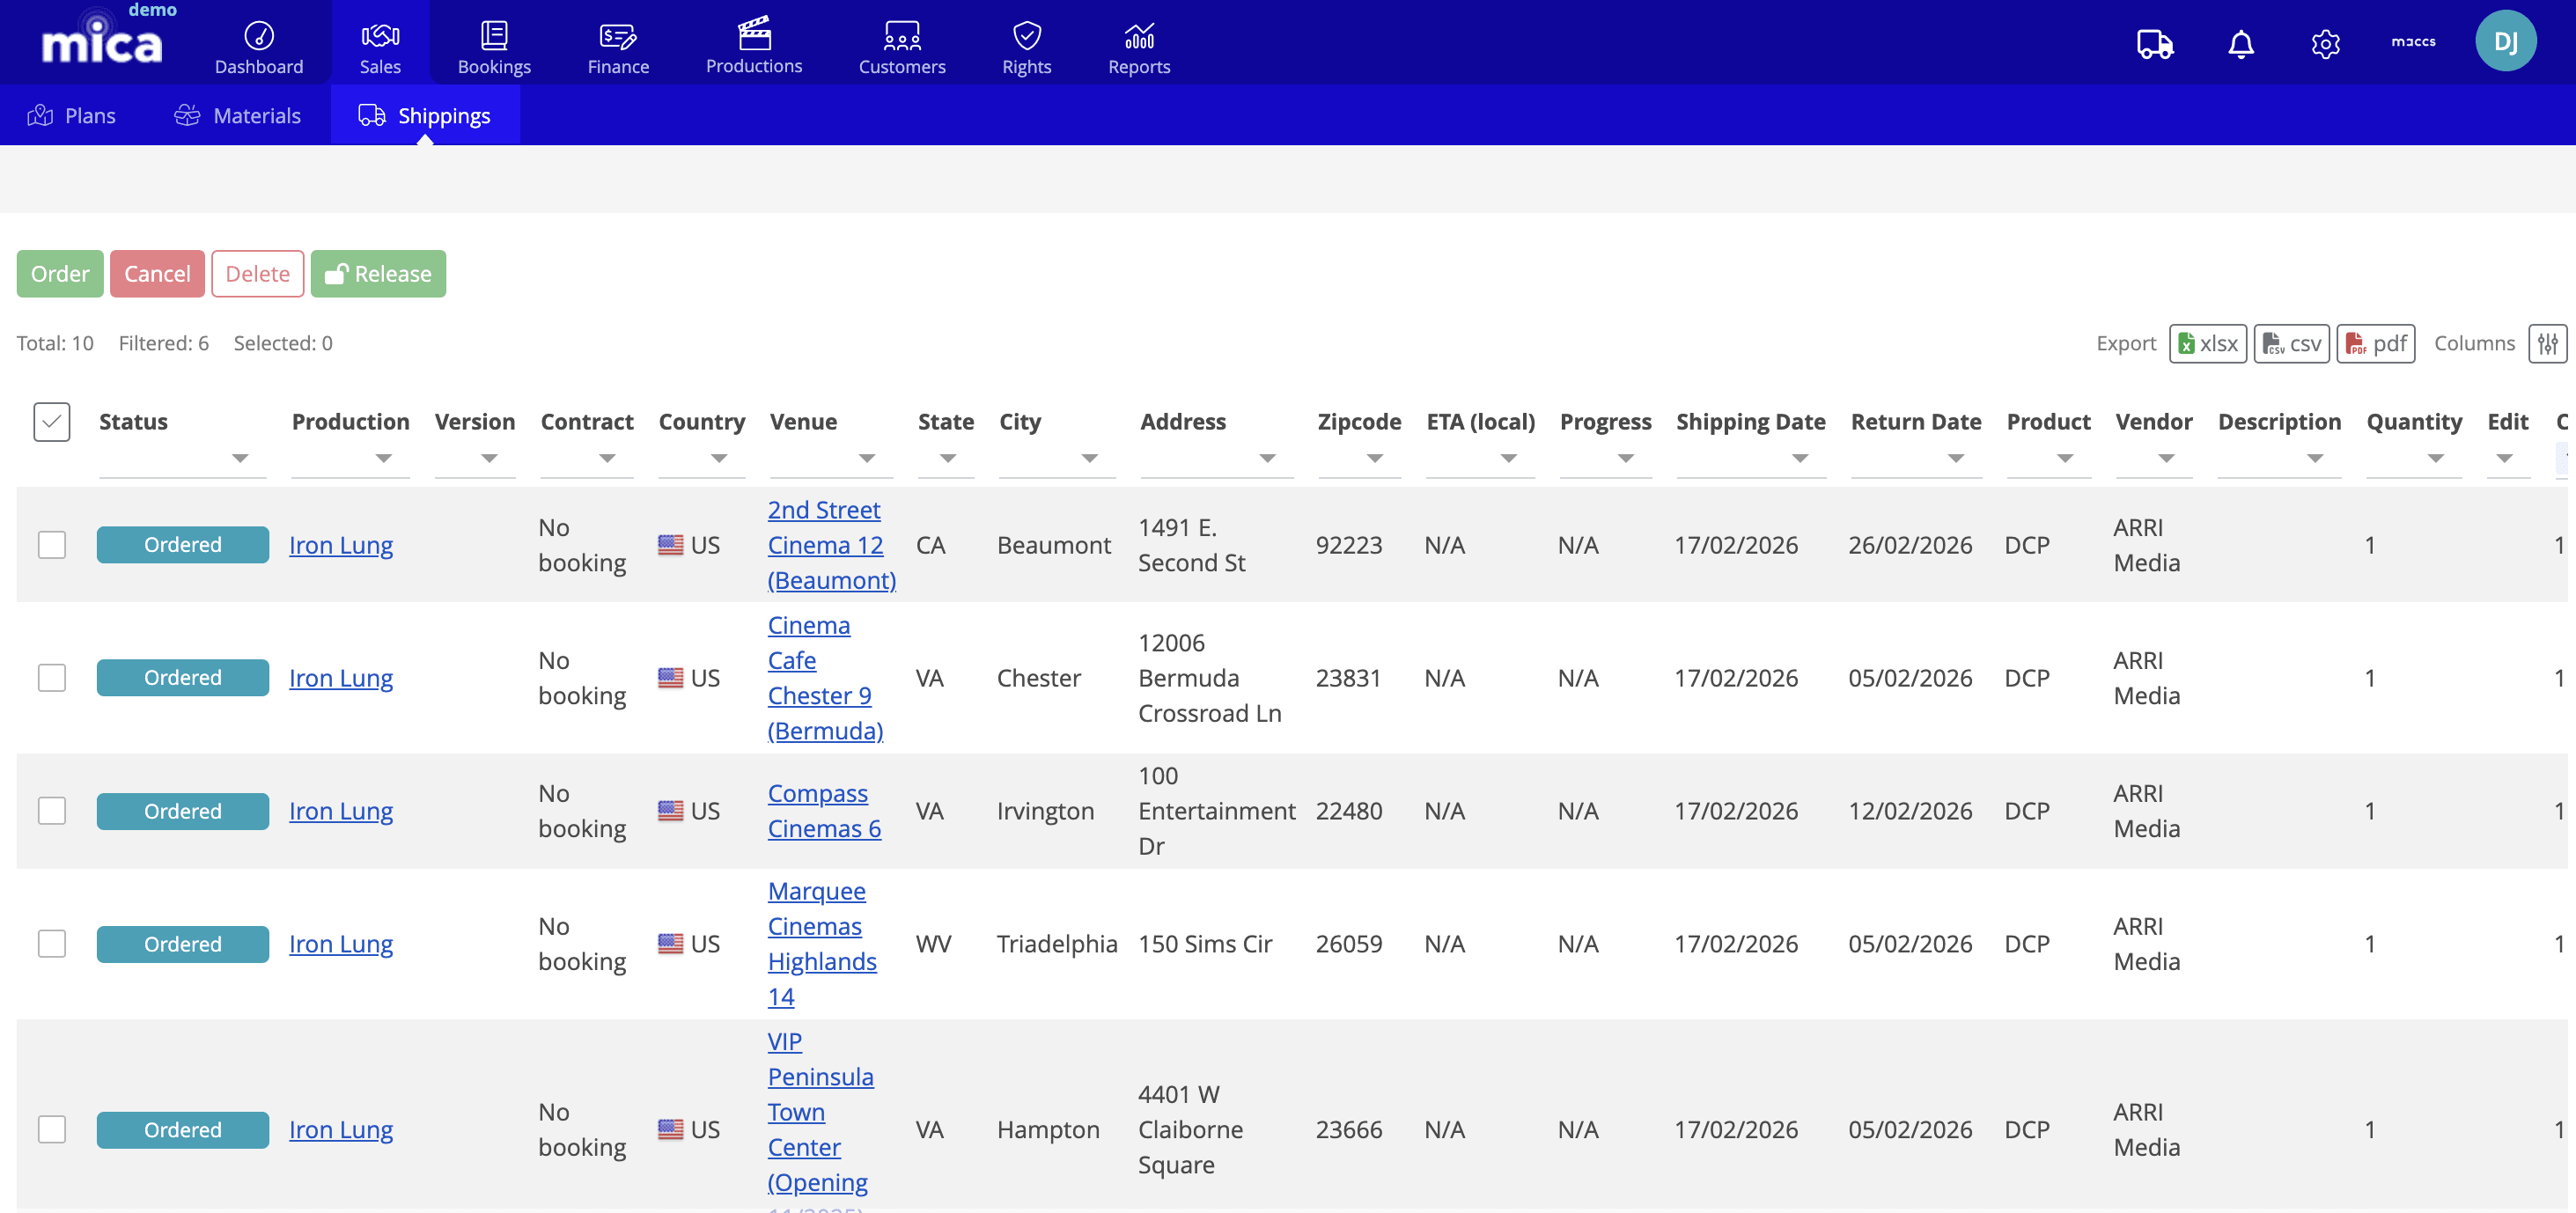Check the first Iron Lung shipment row
Viewport: 2576px width, 1213px height.
(x=51, y=544)
